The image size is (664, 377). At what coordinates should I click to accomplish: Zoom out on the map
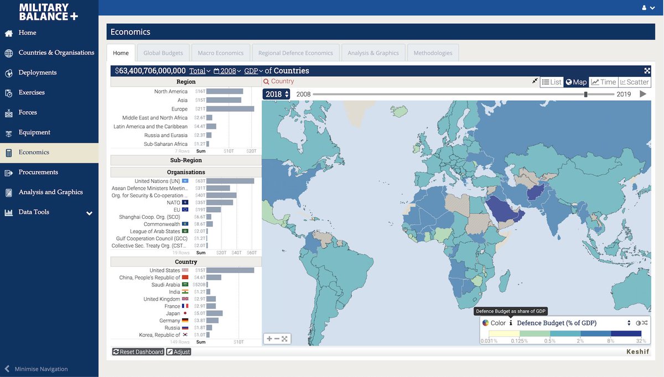pos(277,339)
